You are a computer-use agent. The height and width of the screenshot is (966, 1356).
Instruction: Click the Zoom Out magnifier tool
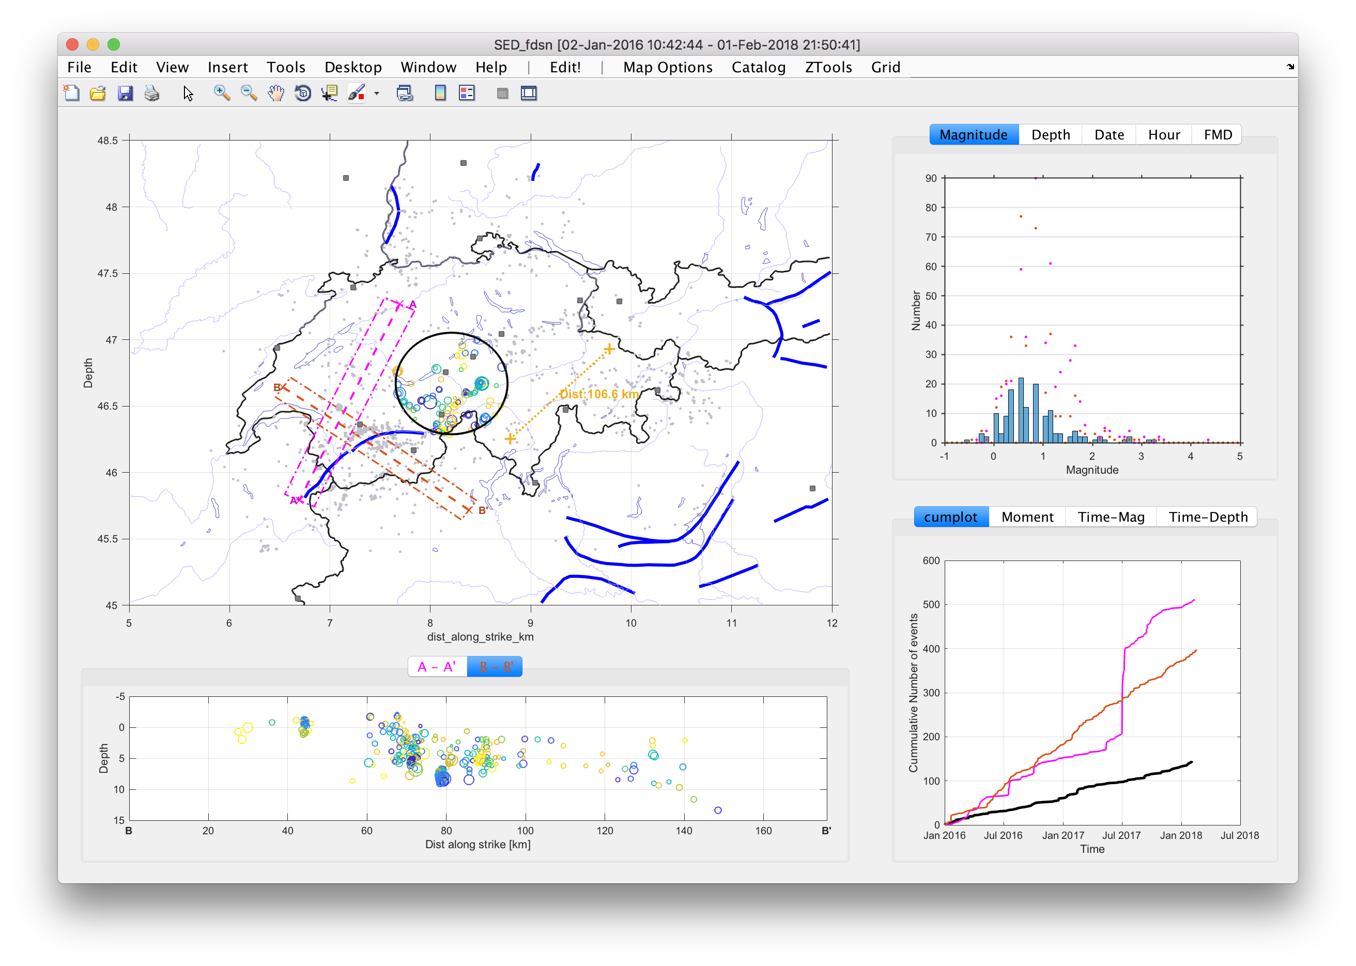point(249,93)
